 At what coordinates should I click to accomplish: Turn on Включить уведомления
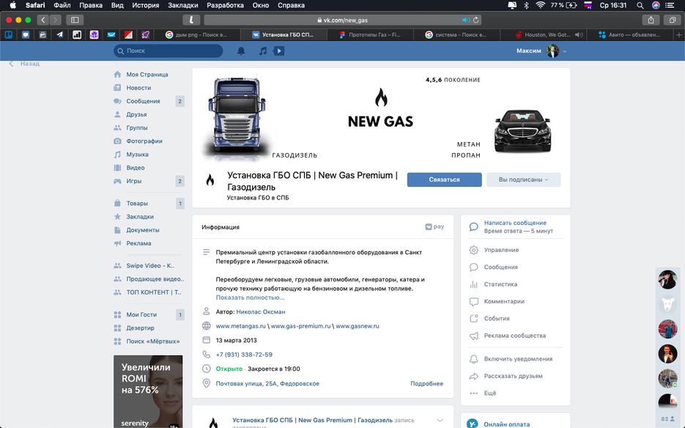(x=518, y=359)
